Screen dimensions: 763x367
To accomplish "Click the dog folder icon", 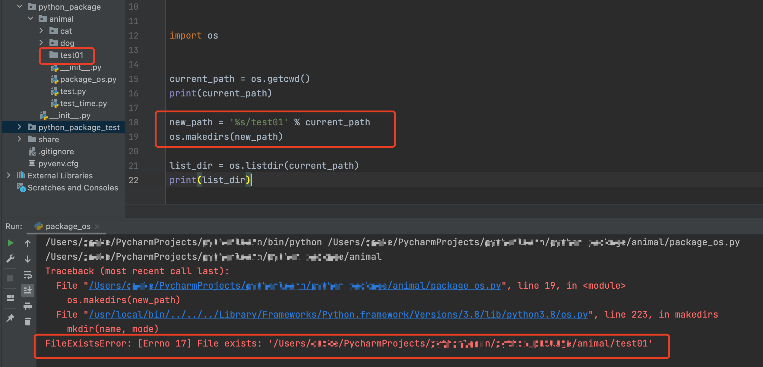I will [54, 42].
